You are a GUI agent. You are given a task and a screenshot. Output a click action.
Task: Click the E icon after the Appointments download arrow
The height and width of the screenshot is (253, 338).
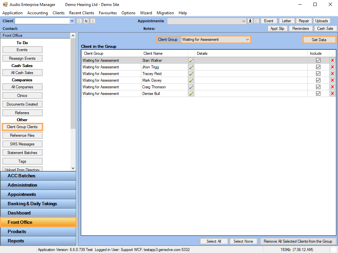(x=256, y=21)
